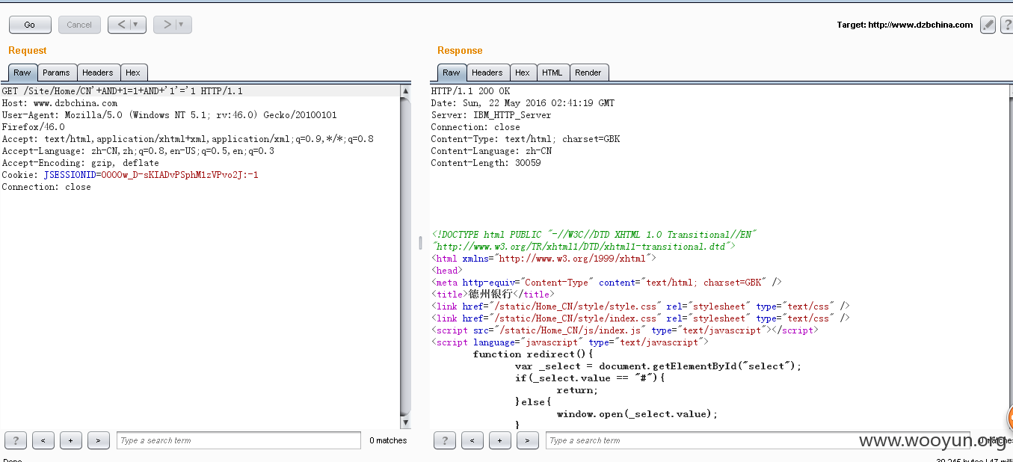This screenshot has width=1013, height=462.
Task: Click the index.js script src line
Action: tap(625, 330)
